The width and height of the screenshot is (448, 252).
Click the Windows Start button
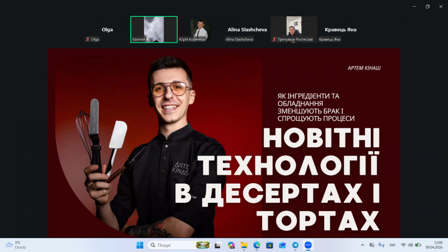(140, 245)
